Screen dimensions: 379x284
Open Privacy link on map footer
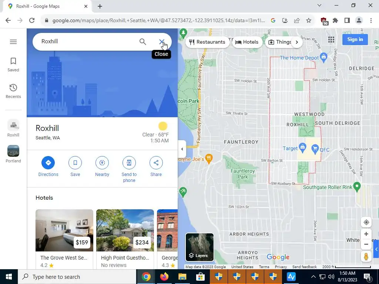[x=281, y=267]
